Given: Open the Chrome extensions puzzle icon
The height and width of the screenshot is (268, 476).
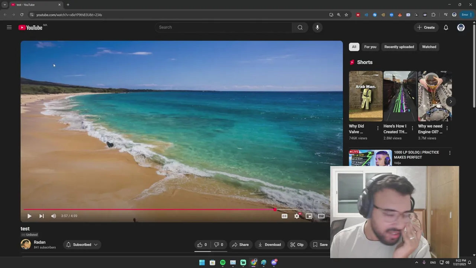Looking at the screenshot, I should (433, 15).
